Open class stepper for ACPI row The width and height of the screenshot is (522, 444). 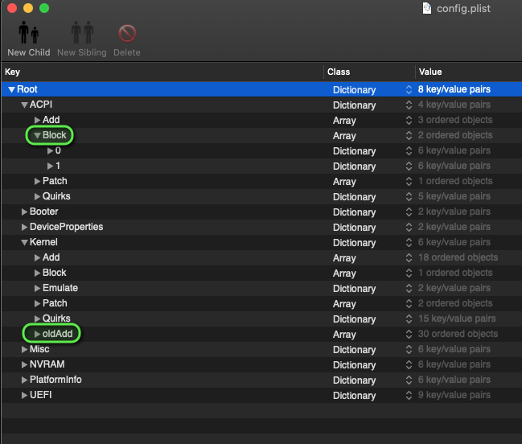[409, 105]
